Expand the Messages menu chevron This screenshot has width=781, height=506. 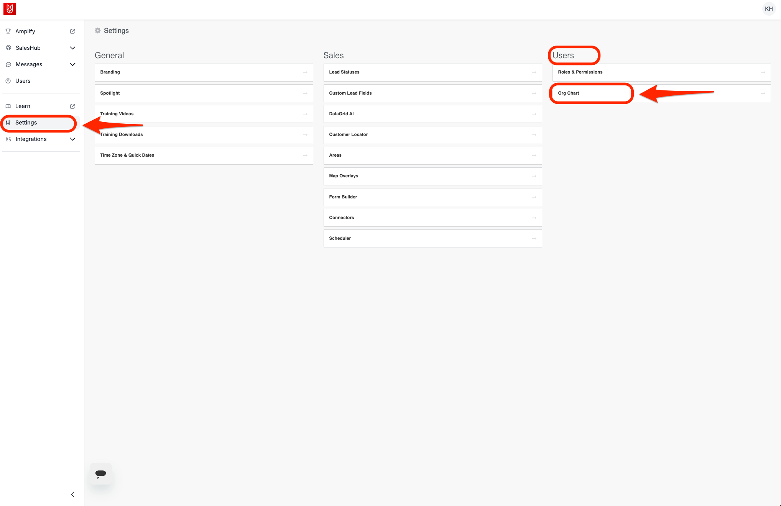pyautogui.click(x=72, y=64)
